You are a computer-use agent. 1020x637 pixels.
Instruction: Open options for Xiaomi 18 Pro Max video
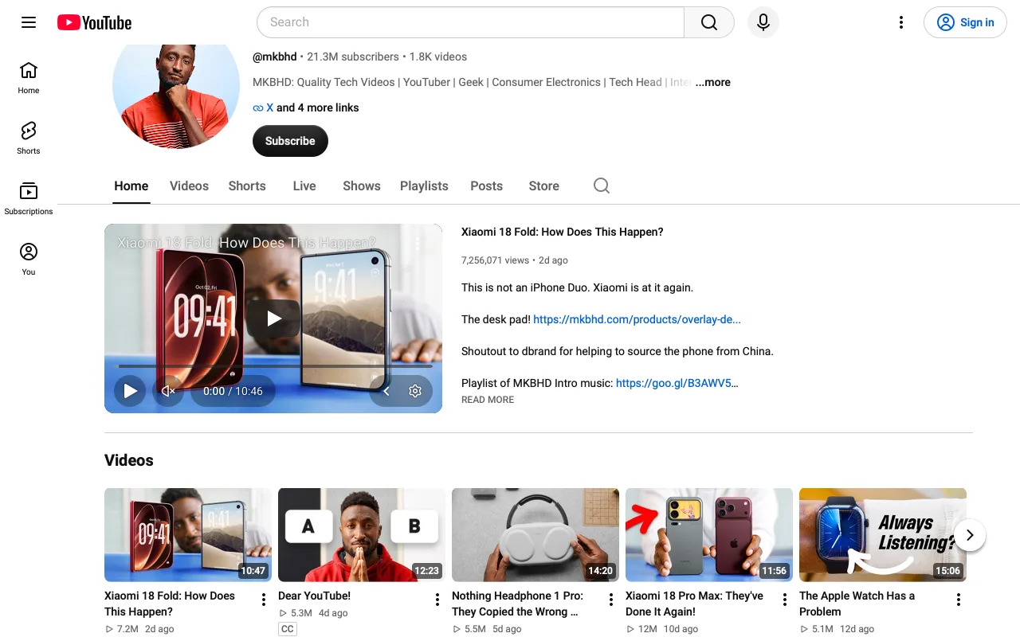point(785,600)
